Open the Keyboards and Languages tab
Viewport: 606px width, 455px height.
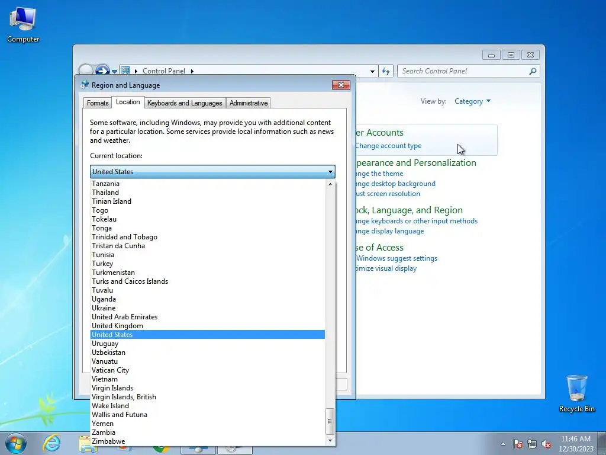(185, 103)
